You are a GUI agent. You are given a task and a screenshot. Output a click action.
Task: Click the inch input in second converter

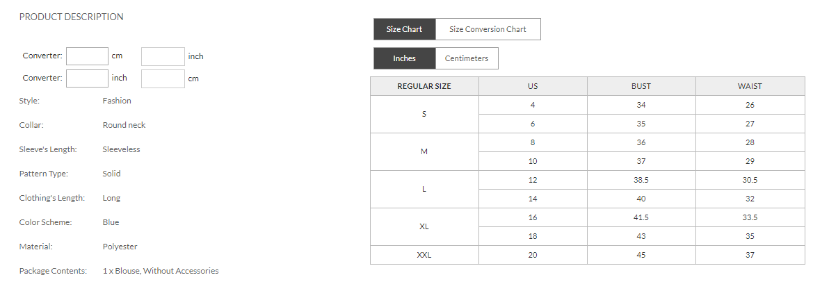pos(88,78)
